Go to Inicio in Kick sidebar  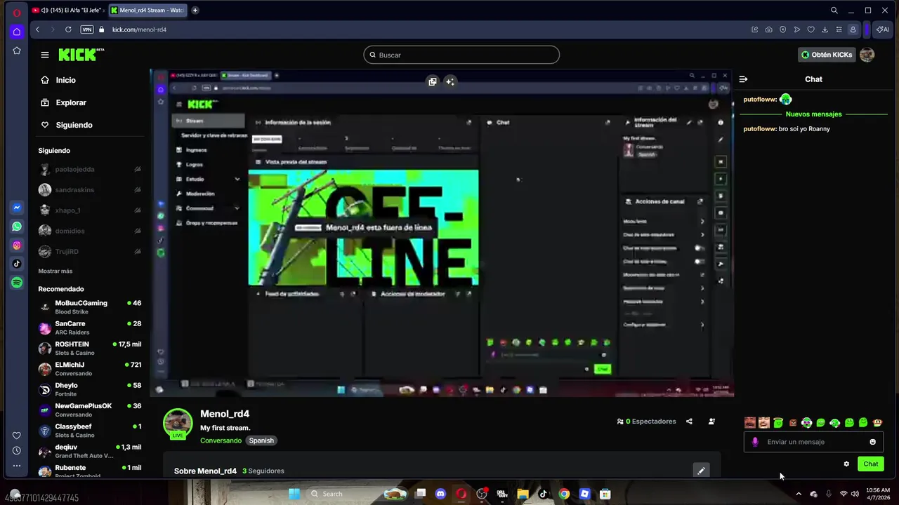58,80
